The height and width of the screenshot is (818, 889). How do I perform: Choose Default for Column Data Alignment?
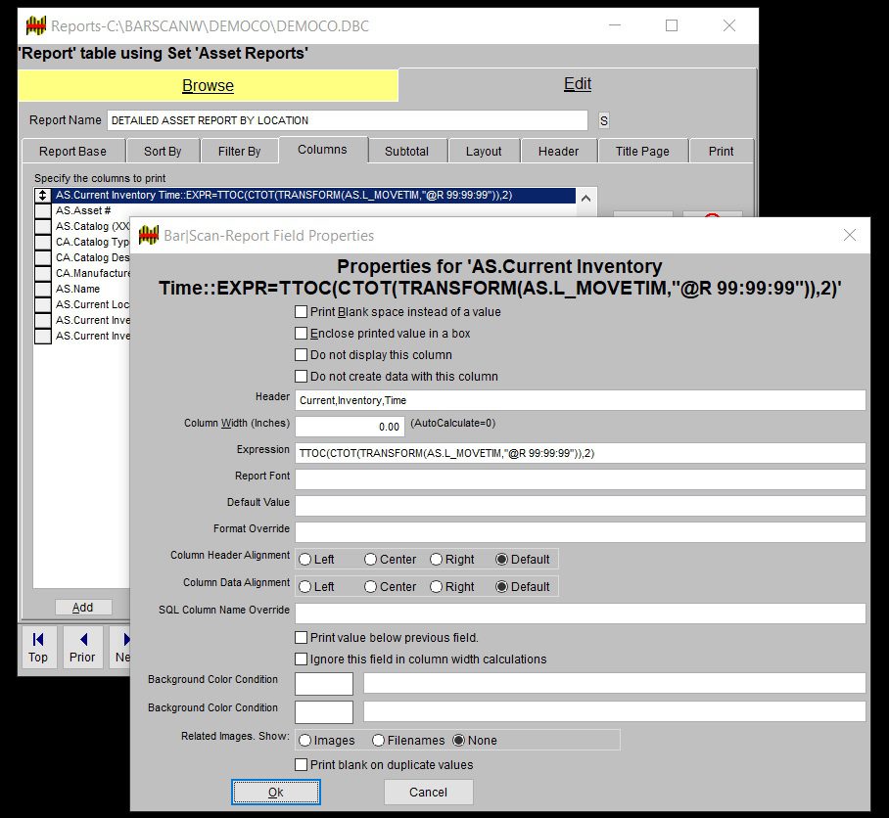click(522, 586)
